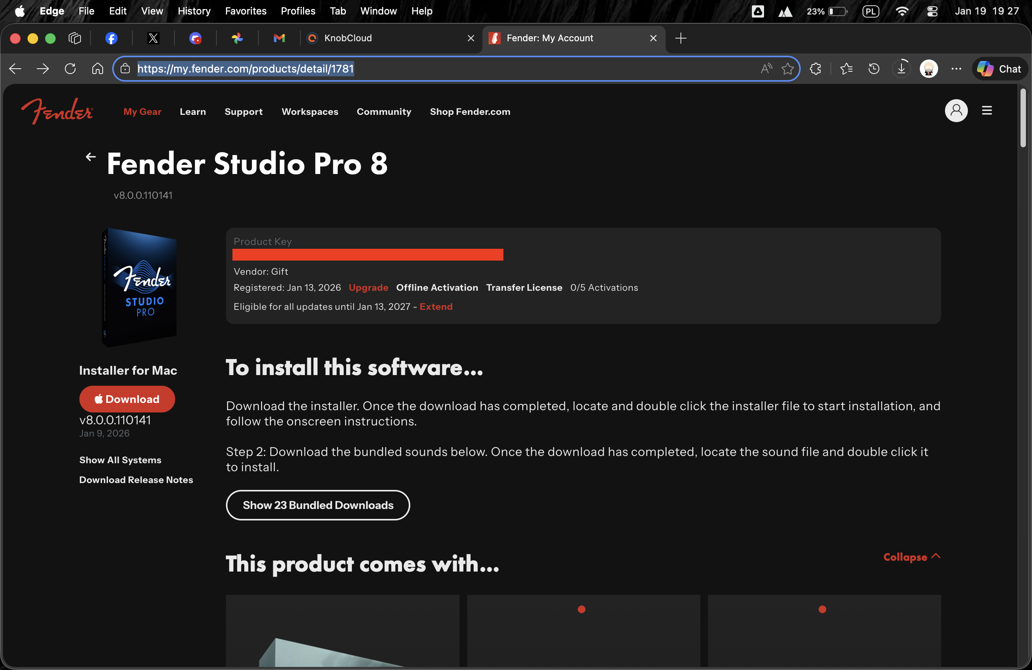Viewport: 1032px width, 670px height.
Task: Open Gmail from the favorites bar
Action: coord(279,38)
